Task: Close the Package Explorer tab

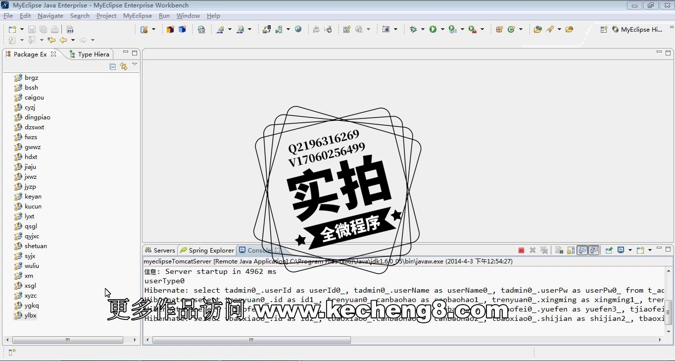Action: (53, 54)
